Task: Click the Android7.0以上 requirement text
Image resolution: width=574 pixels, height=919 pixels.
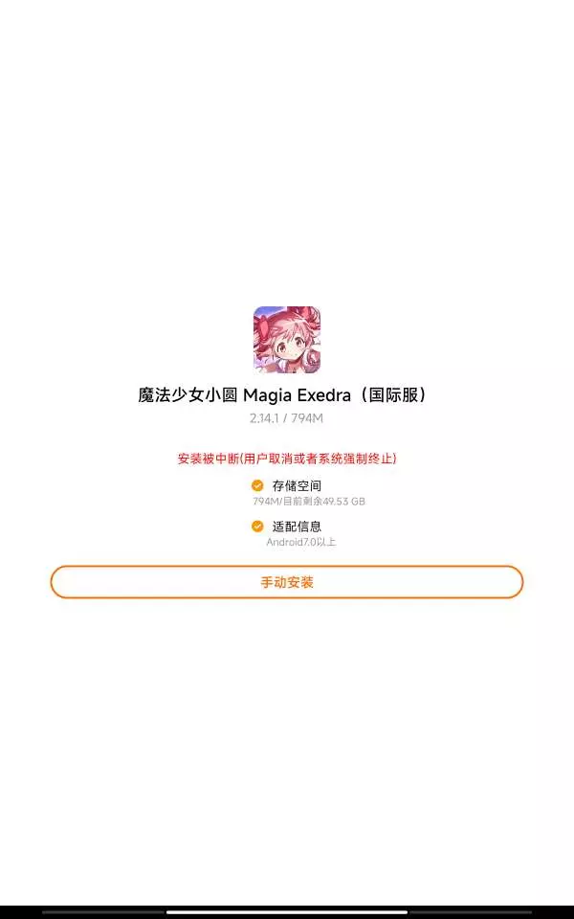Action: (301, 542)
